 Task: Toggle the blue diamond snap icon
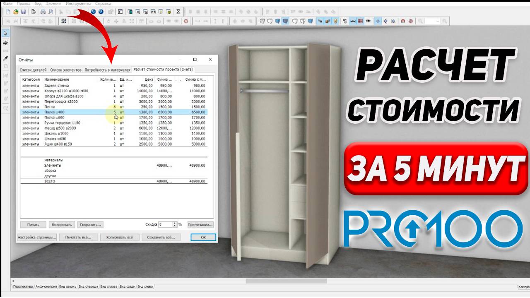378,21
